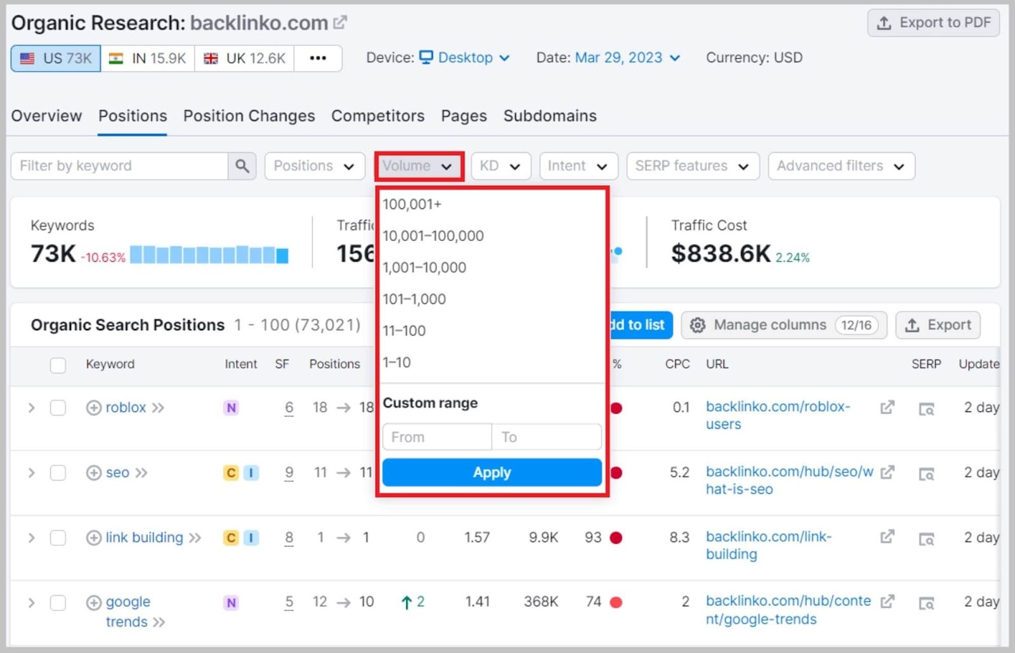Close the Volume filter dropdown
The height and width of the screenshot is (653, 1015).
click(x=419, y=166)
